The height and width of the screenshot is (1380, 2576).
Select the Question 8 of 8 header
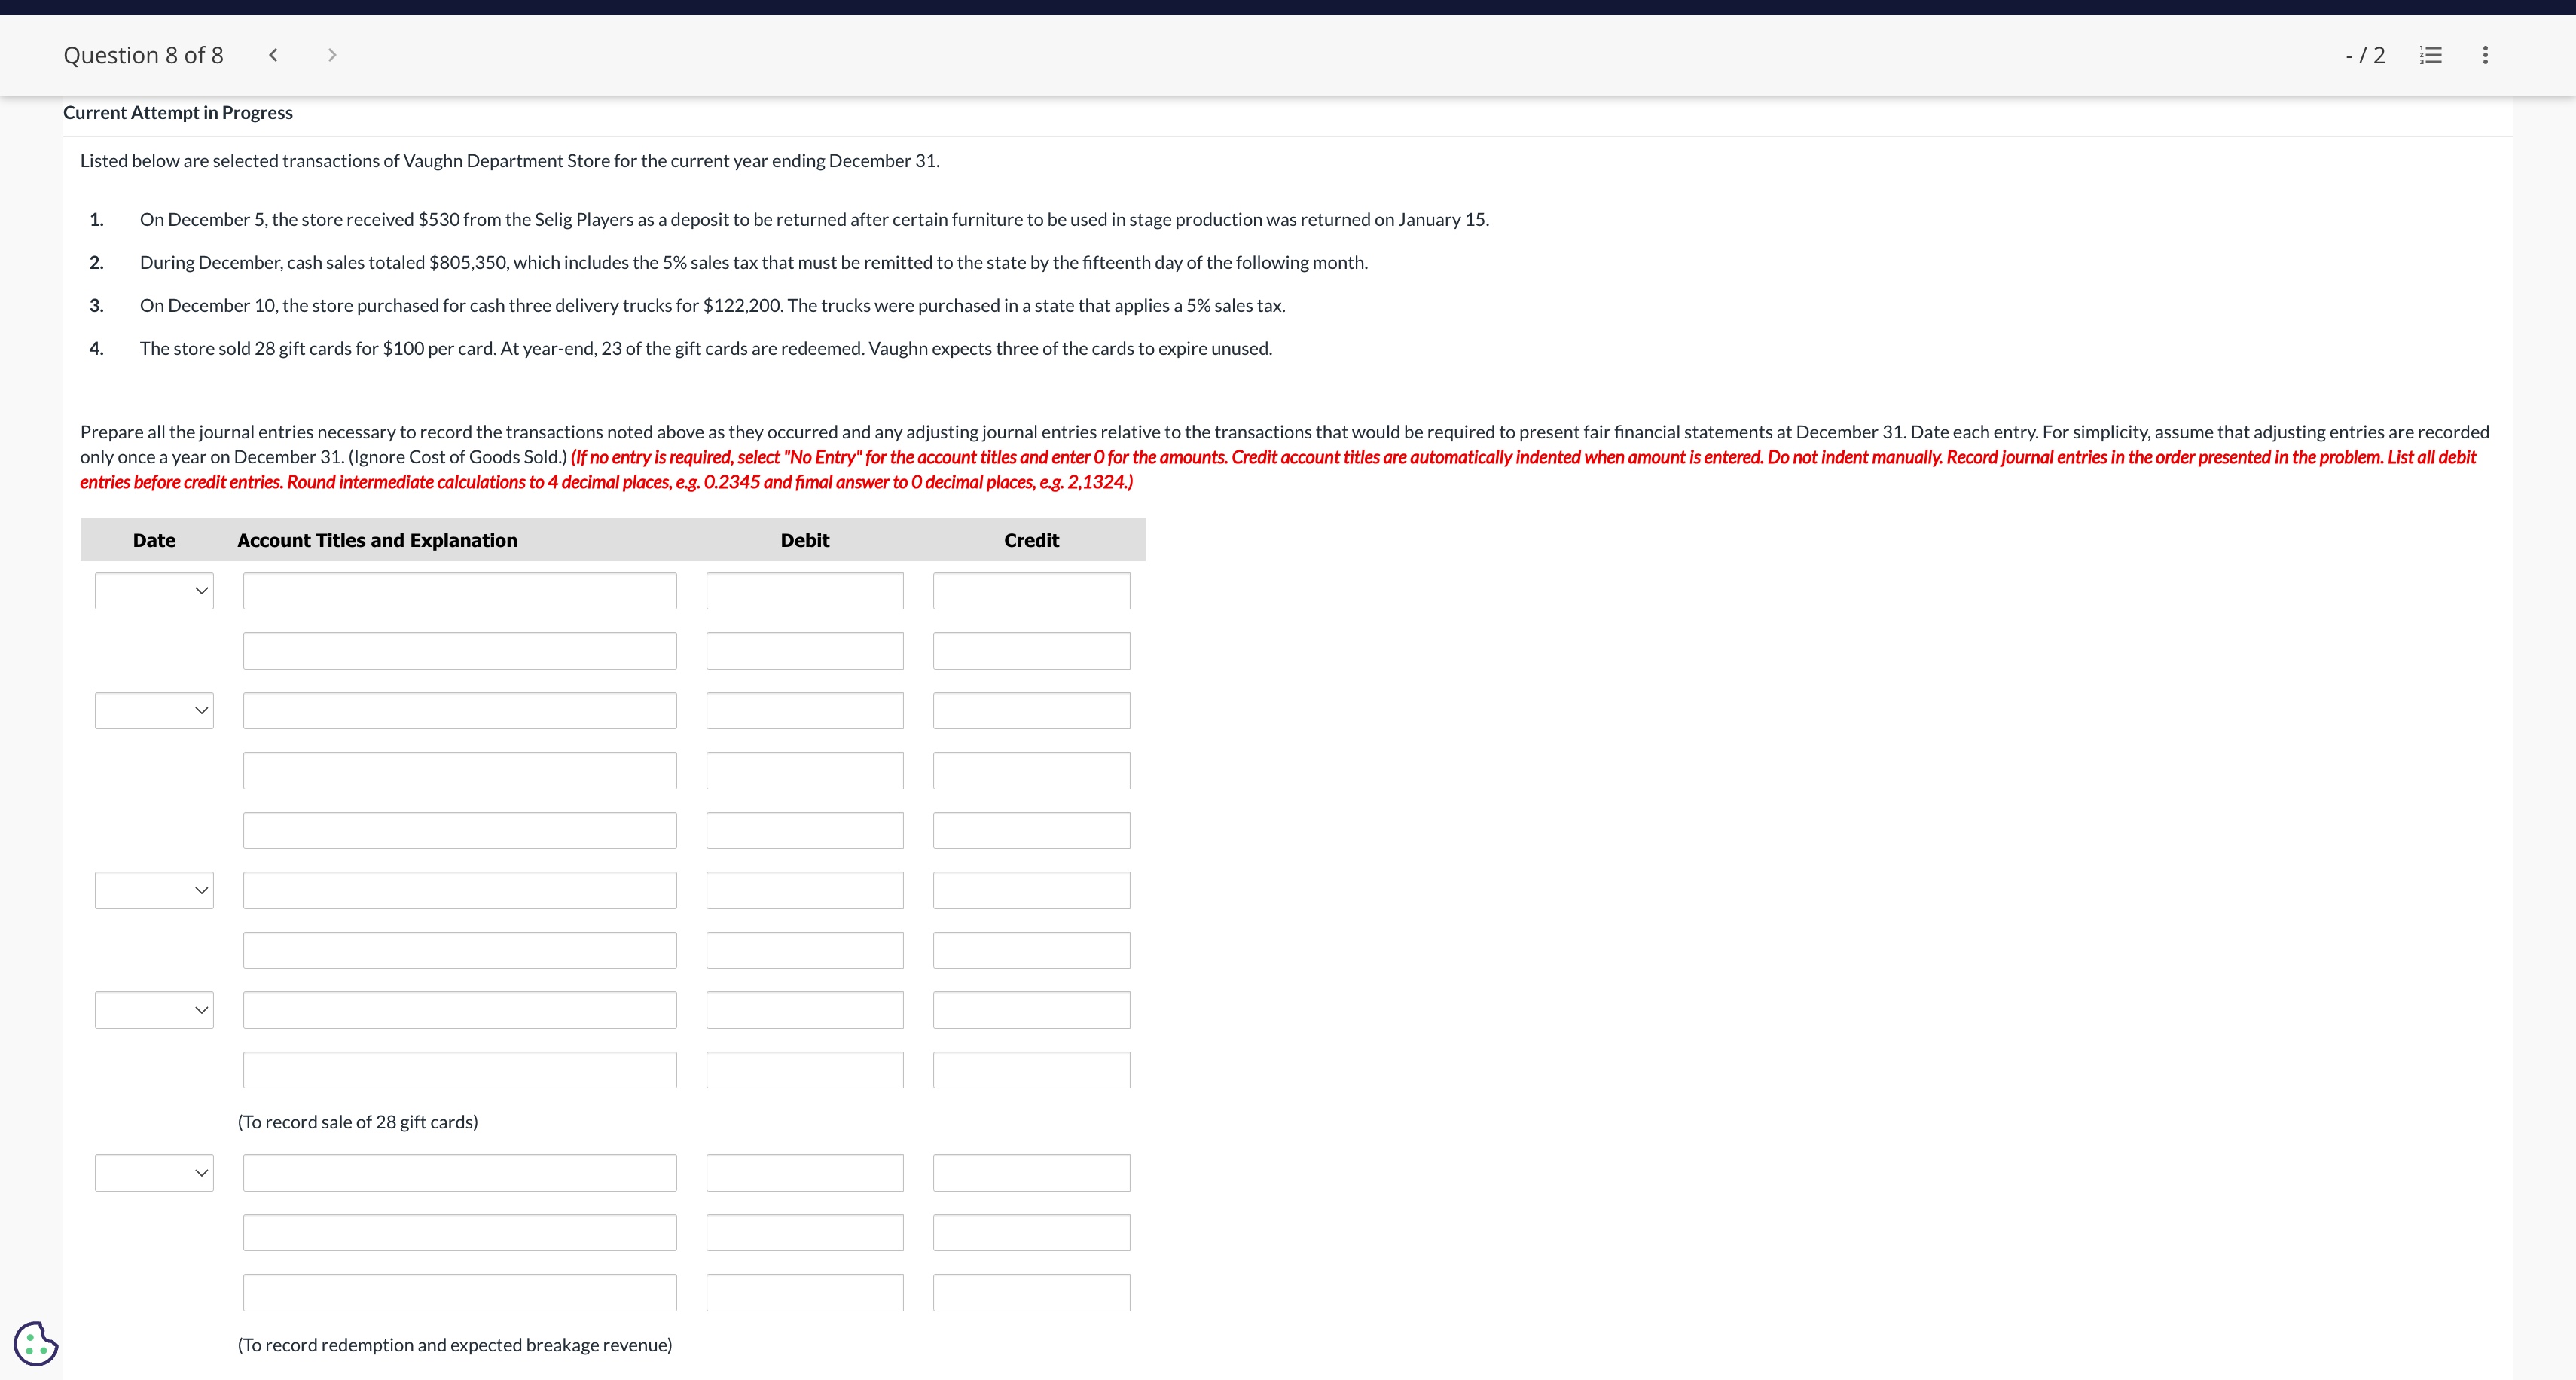(x=143, y=55)
